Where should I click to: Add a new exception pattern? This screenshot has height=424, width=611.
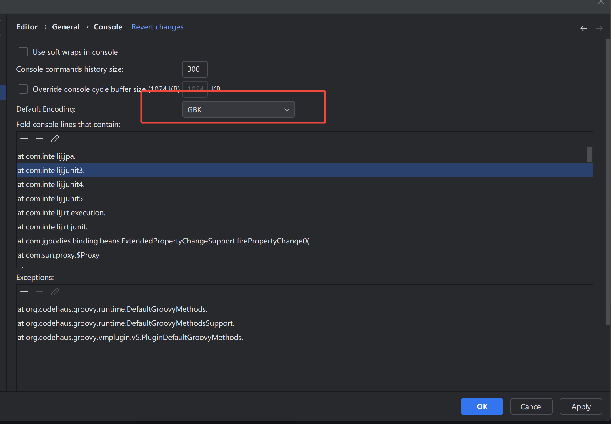point(24,291)
